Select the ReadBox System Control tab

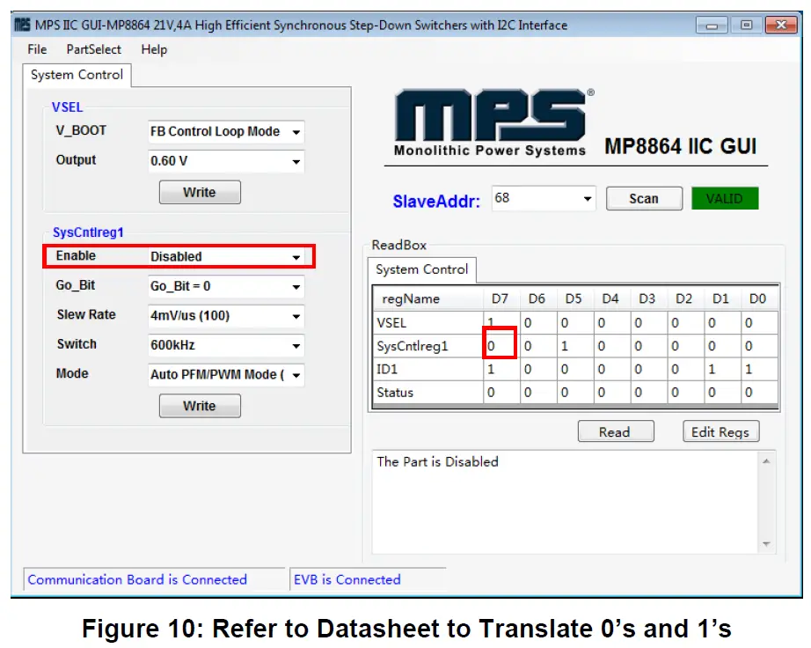click(x=422, y=269)
